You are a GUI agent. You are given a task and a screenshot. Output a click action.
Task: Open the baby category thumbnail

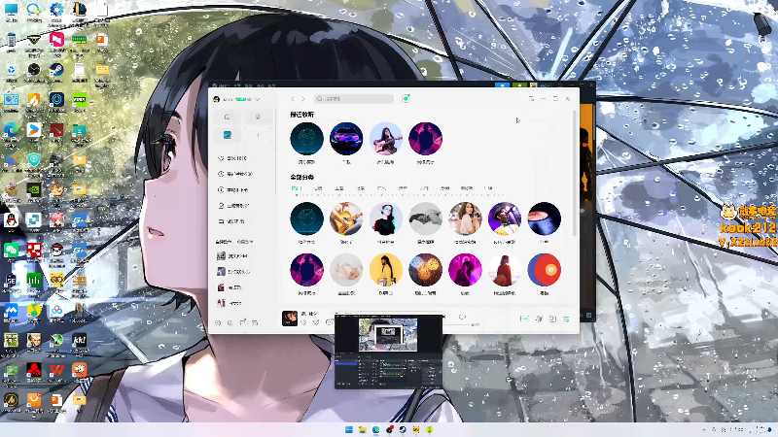tap(346, 270)
